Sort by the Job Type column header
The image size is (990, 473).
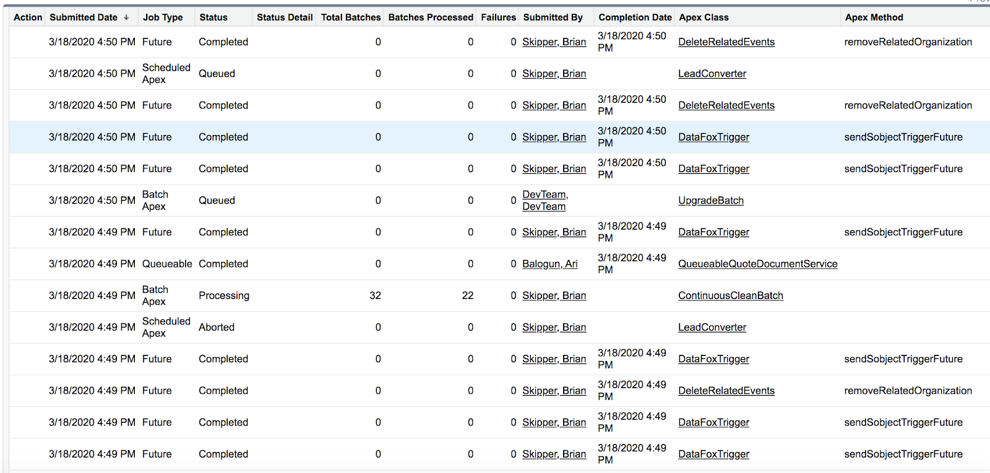pyautogui.click(x=163, y=17)
